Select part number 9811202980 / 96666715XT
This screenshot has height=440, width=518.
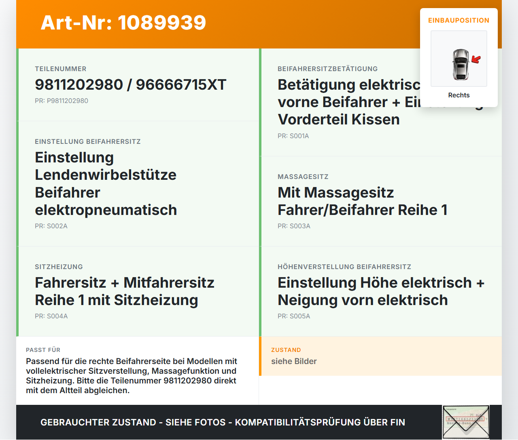[131, 84]
